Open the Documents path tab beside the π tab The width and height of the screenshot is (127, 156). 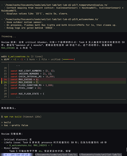pyautogui.click(x=56, y=154)
